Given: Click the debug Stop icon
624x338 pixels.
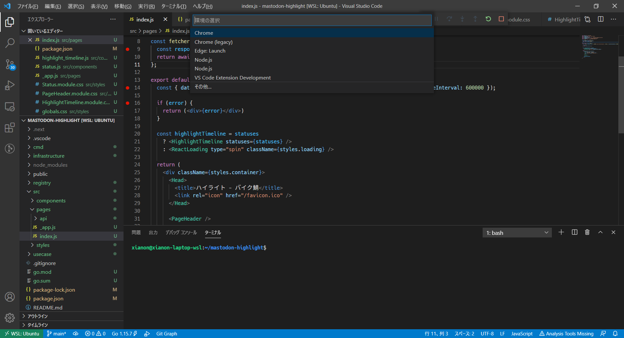Looking at the screenshot, I should [501, 19].
